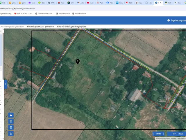The width and height of the screenshot is (186, 140).
Task: Switch to the BAK browser tab
Action: pos(3,3)
